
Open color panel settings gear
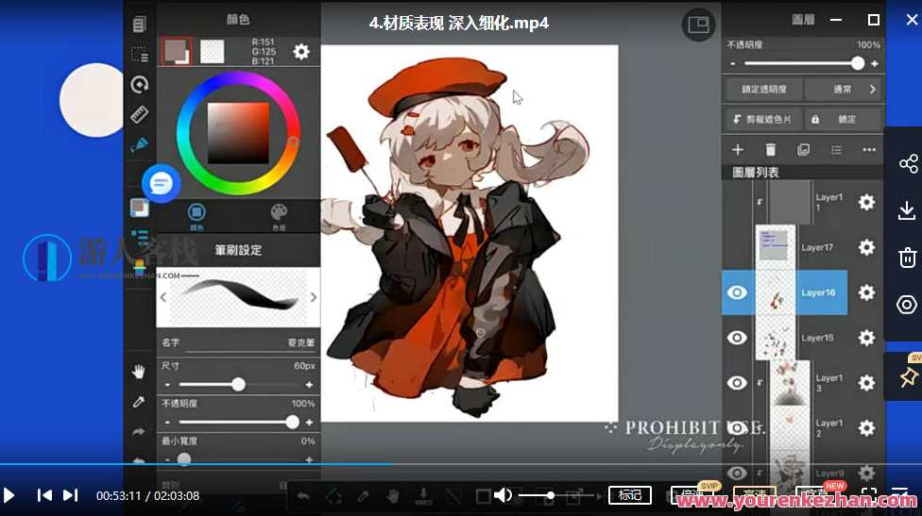(301, 52)
